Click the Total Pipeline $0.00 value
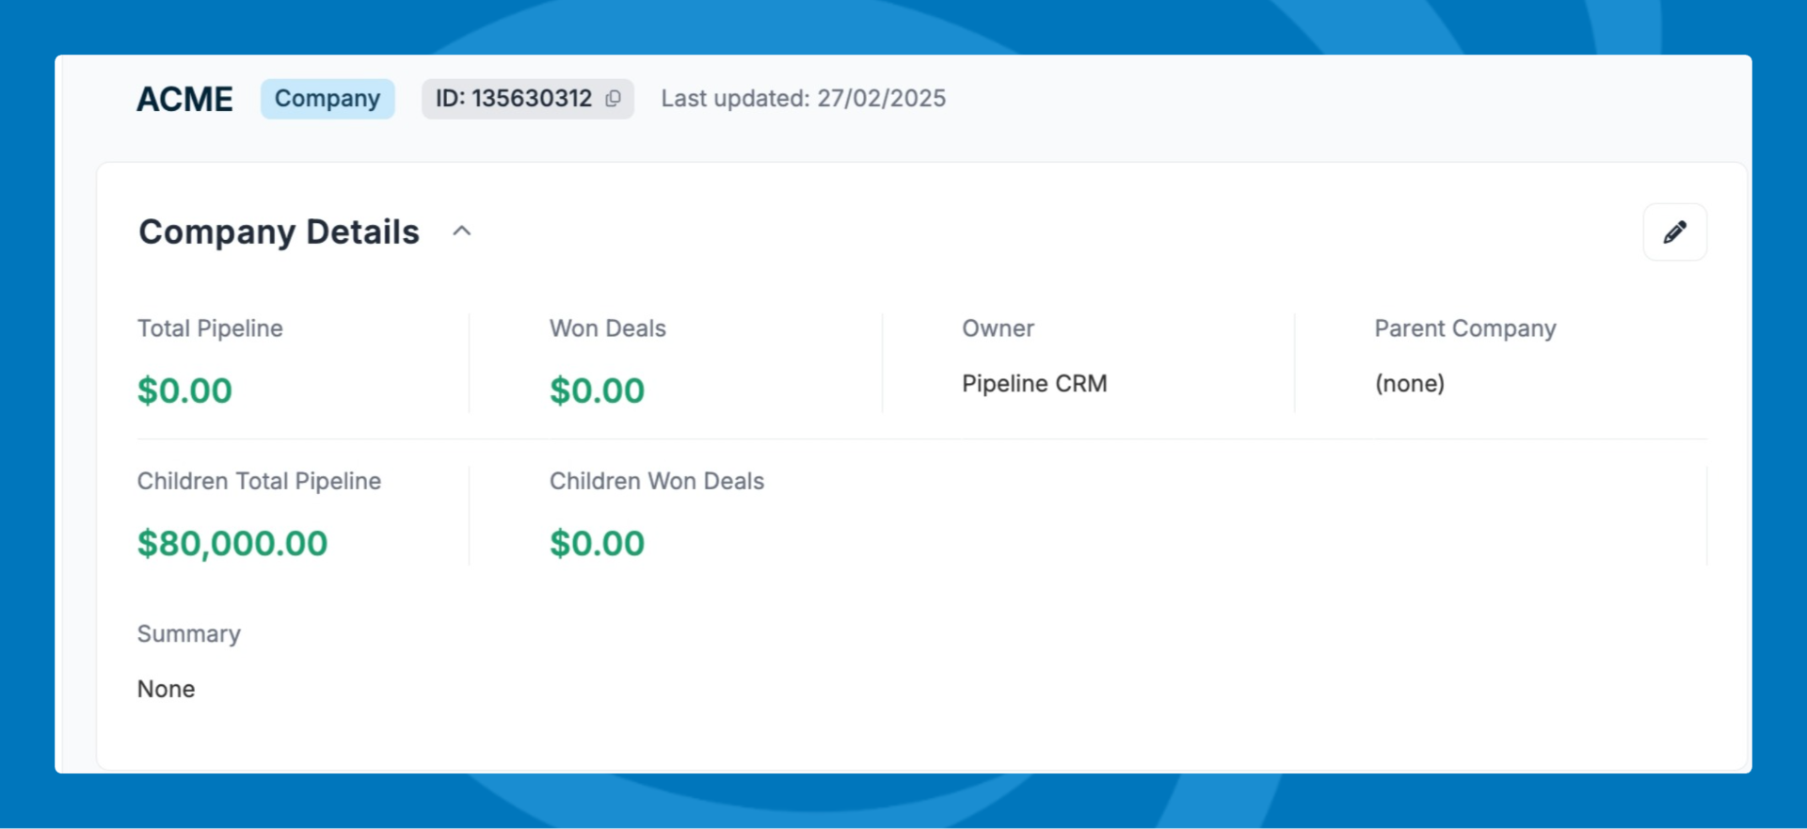 [184, 391]
